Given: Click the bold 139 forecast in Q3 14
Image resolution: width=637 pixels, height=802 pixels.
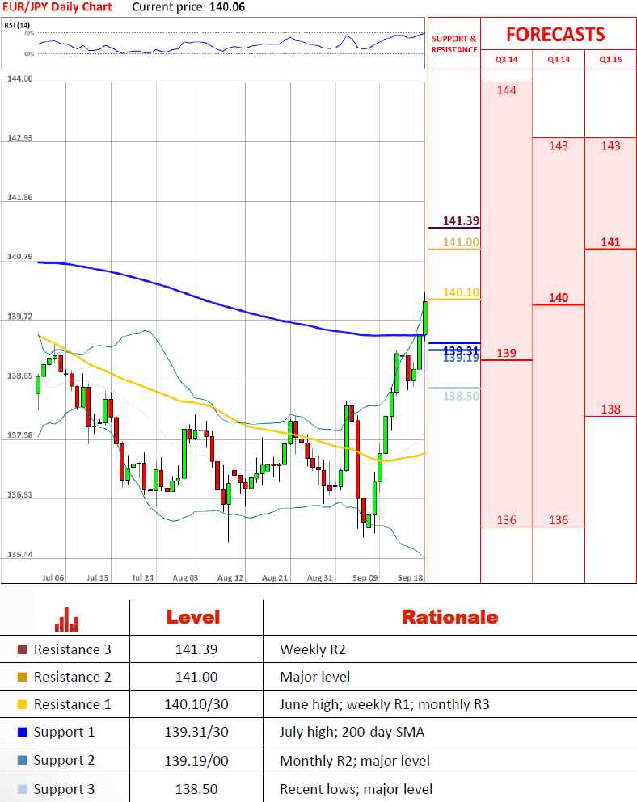Looking at the screenshot, I should [506, 353].
